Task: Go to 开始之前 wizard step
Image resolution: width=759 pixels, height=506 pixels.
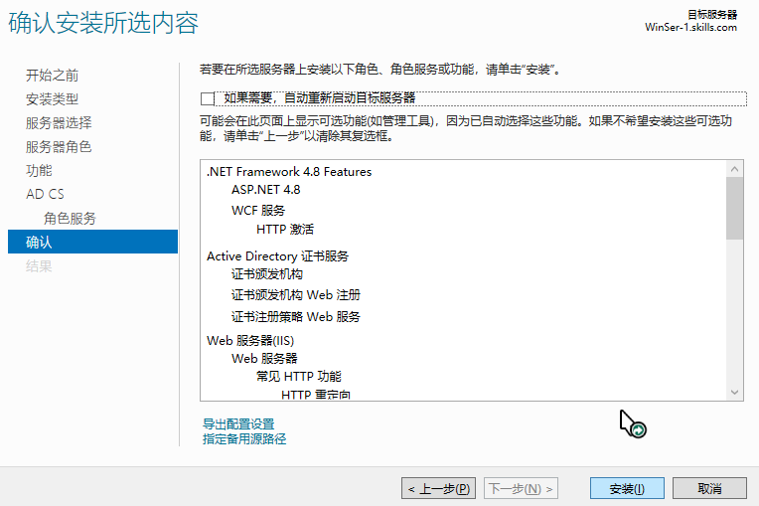Action: click(53, 76)
